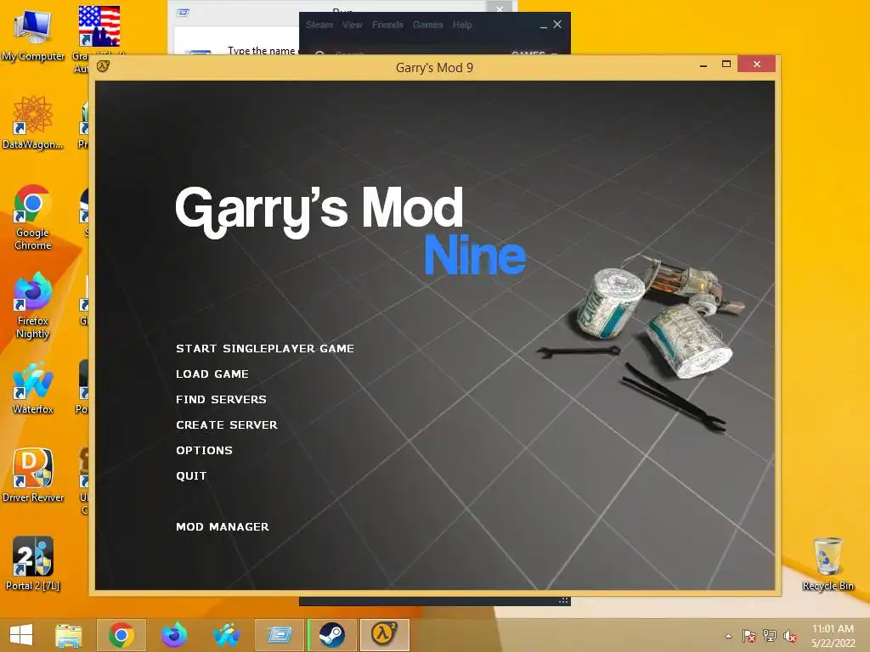Open the Friends menu in Steam window
870x652 pixels.
tap(387, 25)
